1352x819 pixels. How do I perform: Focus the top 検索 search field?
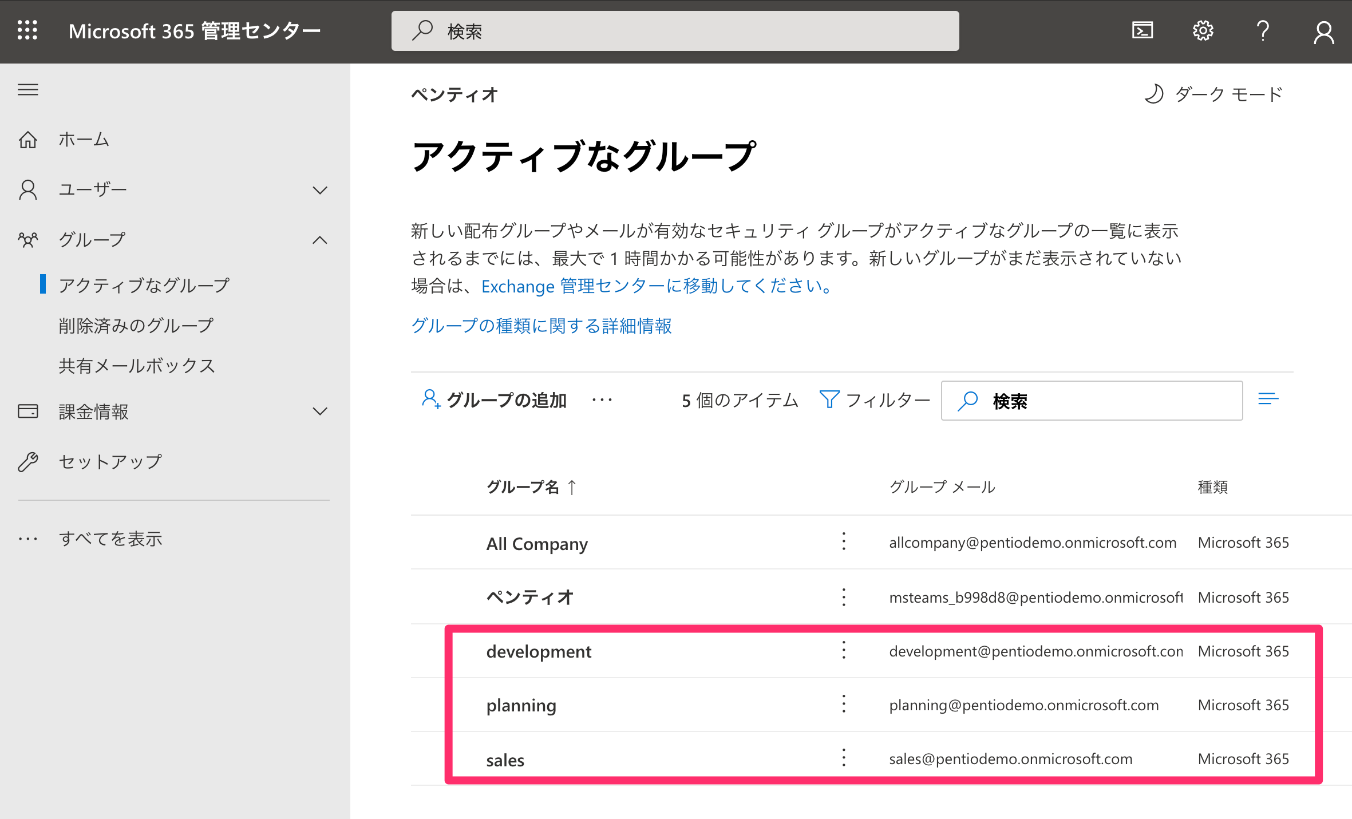coord(675,31)
